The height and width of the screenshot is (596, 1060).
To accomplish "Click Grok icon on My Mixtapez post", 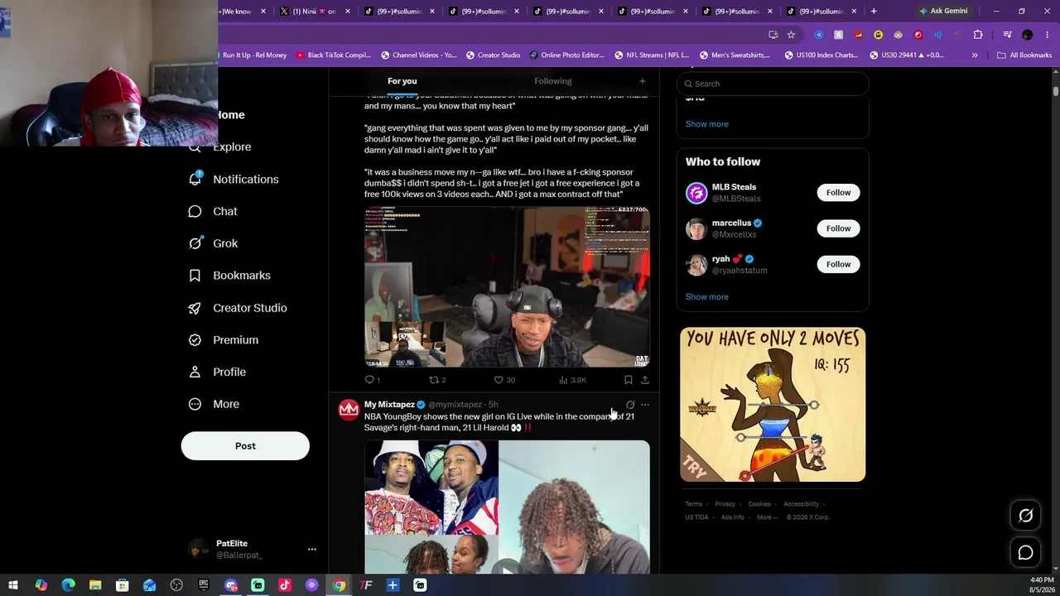I will (630, 405).
